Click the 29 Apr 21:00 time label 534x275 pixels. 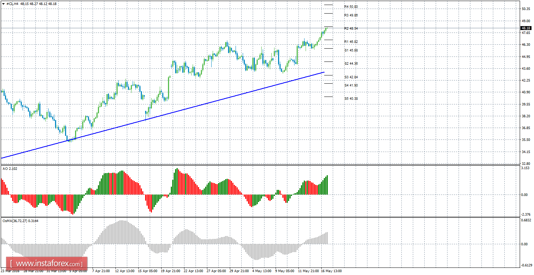(239, 271)
